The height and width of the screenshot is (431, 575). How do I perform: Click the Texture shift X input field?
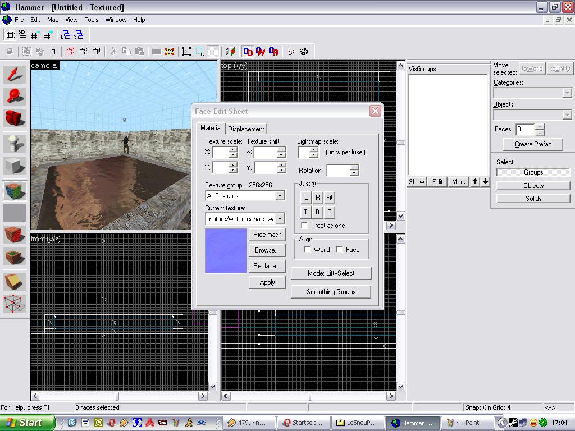tap(265, 153)
